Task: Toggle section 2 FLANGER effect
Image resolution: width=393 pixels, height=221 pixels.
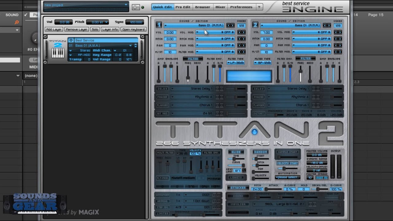Action: [x=259, y=105]
